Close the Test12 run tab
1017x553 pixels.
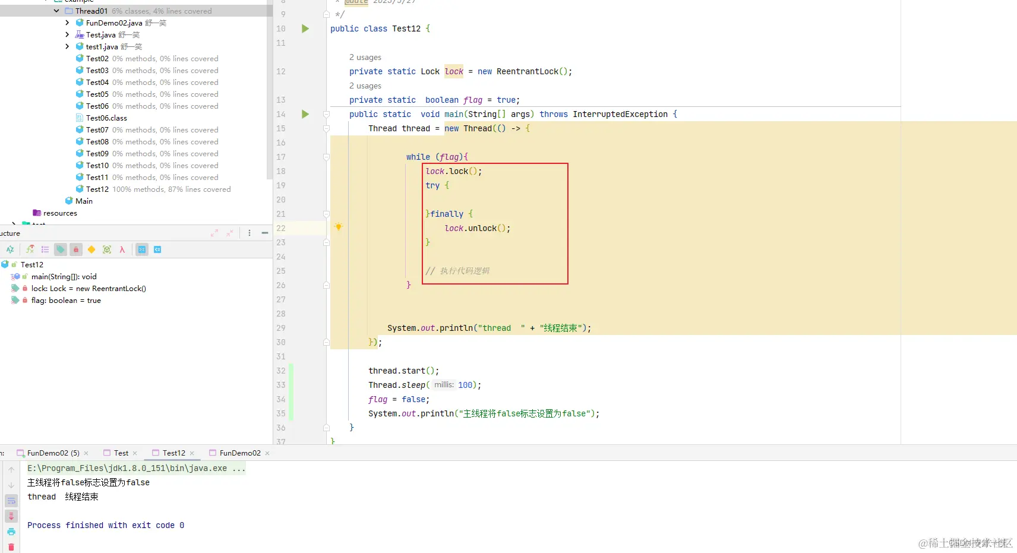coord(192,453)
